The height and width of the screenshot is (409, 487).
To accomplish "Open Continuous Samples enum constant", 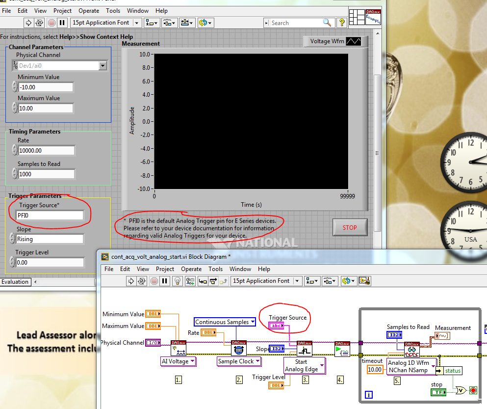I will click(225, 322).
